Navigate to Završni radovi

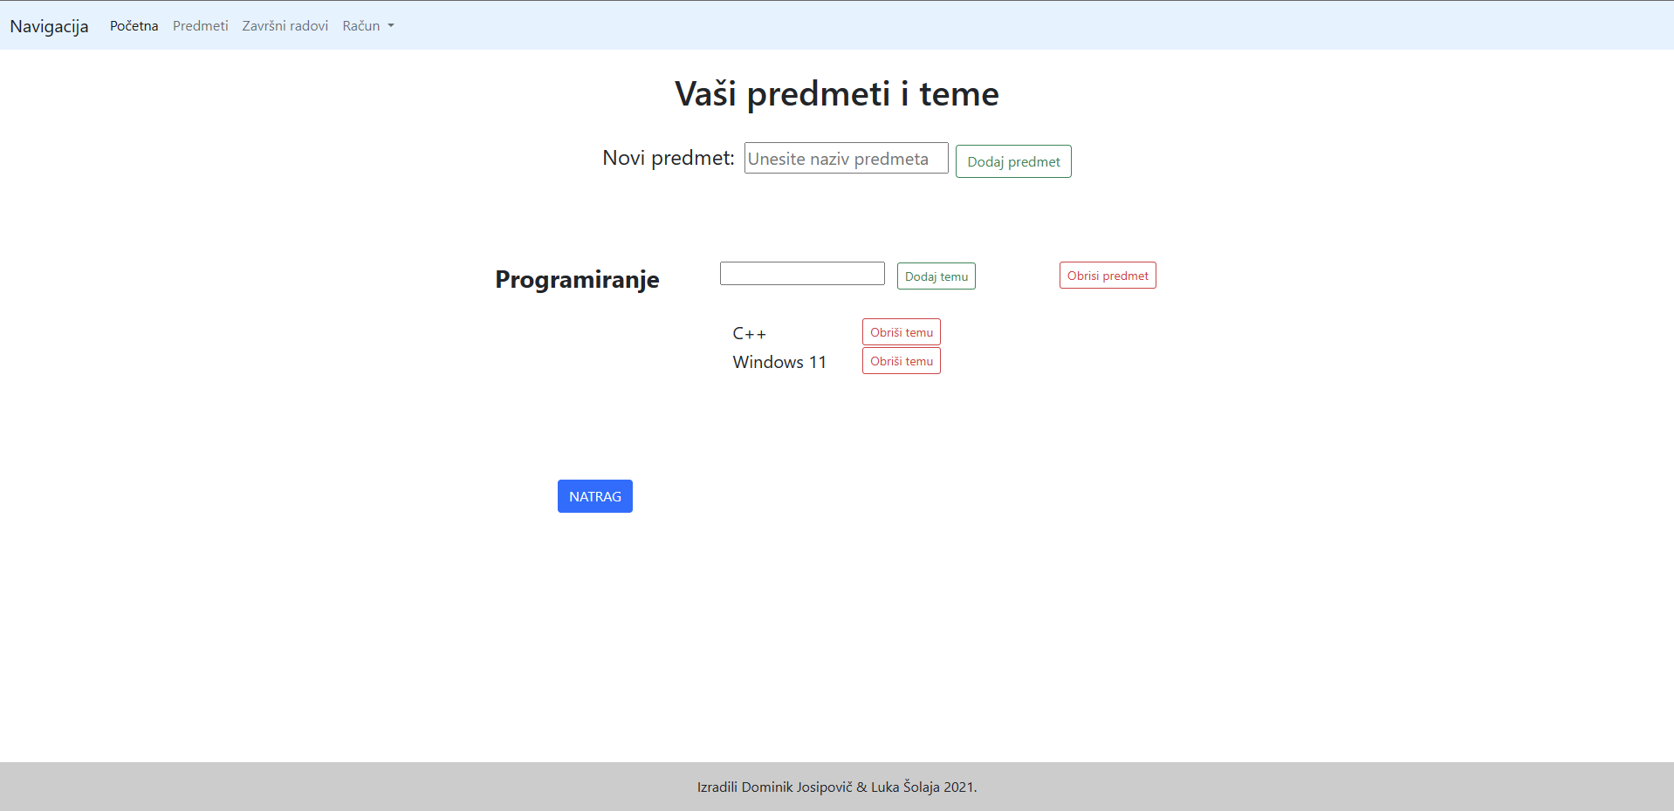pyautogui.click(x=285, y=25)
